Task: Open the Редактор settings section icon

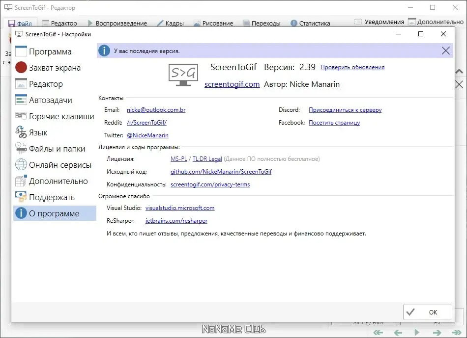Action: pos(21,84)
